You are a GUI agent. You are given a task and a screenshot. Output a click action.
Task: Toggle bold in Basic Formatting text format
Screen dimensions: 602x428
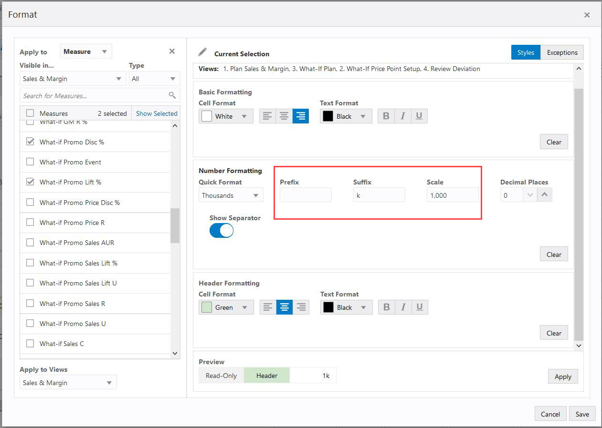(386, 116)
